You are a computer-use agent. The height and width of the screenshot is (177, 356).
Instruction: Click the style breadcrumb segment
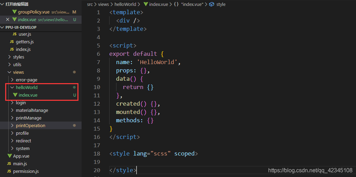[x=221, y=4]
